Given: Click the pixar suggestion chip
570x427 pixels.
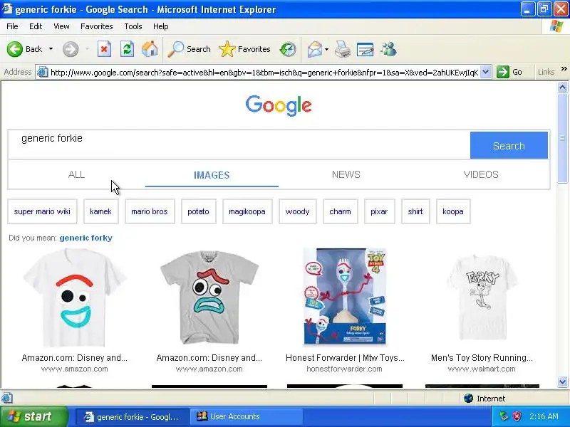Looking at the screenshot, I should point(379,211).
